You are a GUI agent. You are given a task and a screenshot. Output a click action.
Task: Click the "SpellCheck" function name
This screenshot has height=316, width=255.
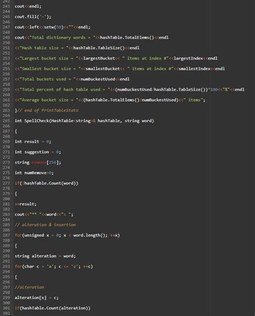pos(37,121)
